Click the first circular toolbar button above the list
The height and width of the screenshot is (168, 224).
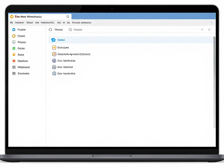pos(56,29)
